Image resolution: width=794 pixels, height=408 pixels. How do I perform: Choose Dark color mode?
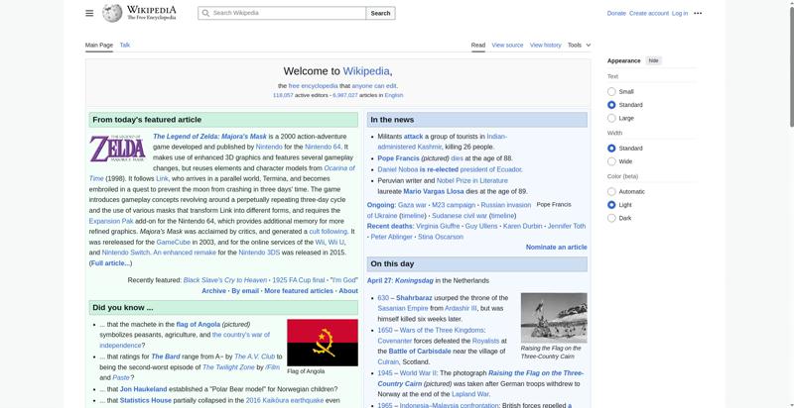611,218
